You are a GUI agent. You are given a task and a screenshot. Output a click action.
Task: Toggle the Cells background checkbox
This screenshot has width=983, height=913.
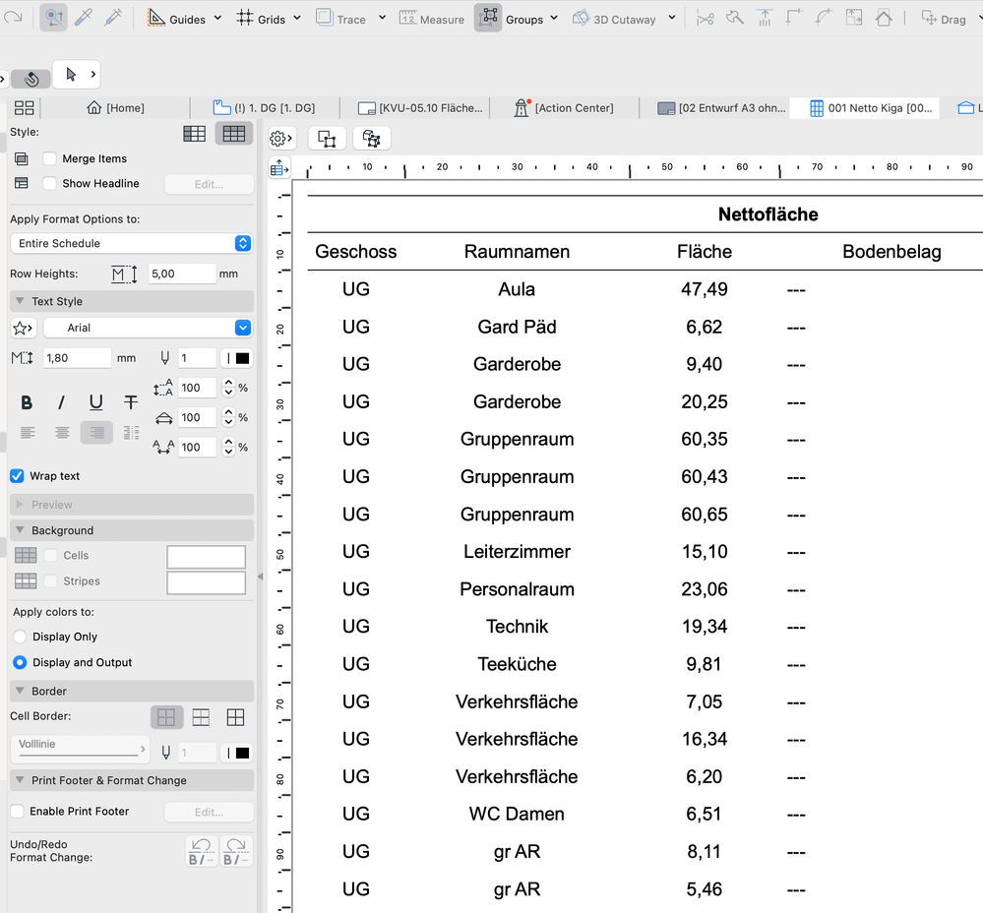click(x=51, y=555)
